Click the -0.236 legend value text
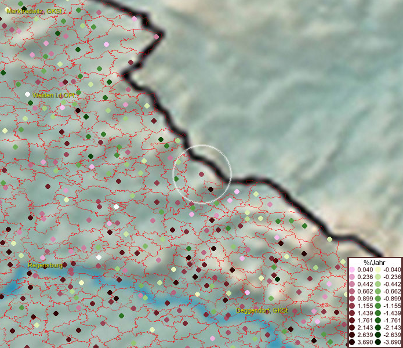The image size is (403, 348). (x=392, y=277)
